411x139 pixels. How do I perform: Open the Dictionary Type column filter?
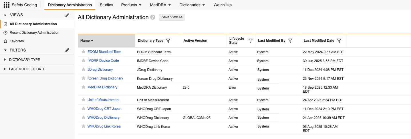click(168, 41)
